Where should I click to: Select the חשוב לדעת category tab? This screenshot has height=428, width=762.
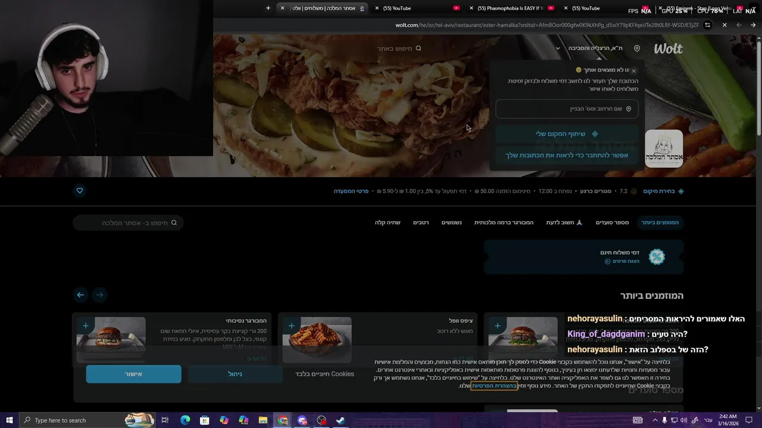(564, 222)
